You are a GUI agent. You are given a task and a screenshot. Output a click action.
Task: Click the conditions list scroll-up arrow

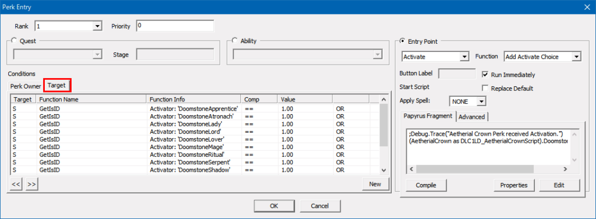point(384,99)
